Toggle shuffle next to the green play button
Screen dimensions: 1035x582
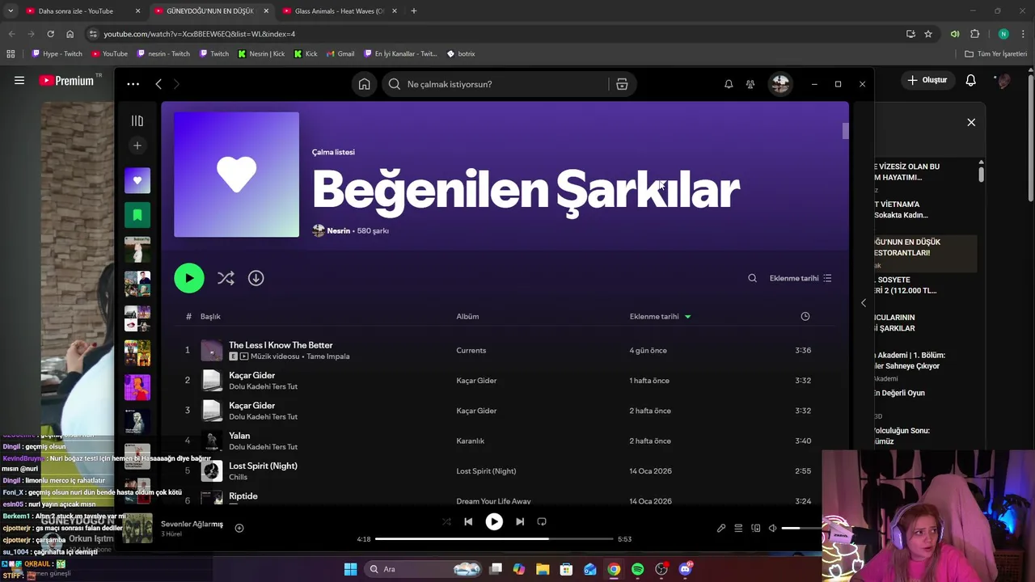pos(226,278)
